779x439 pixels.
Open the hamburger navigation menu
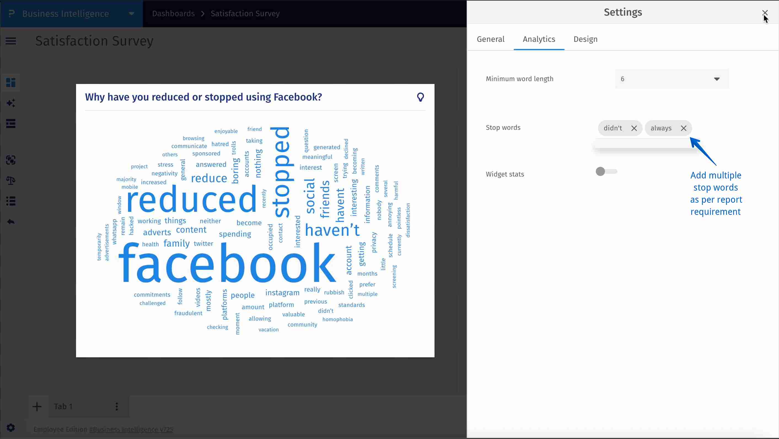pyautogui.click(x=11, y=41)
